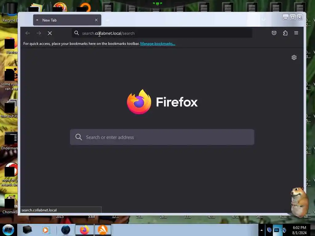This screenshot has width=315, height=236.
Task: Open the media player taskbar icon
Action: (46, 230)
